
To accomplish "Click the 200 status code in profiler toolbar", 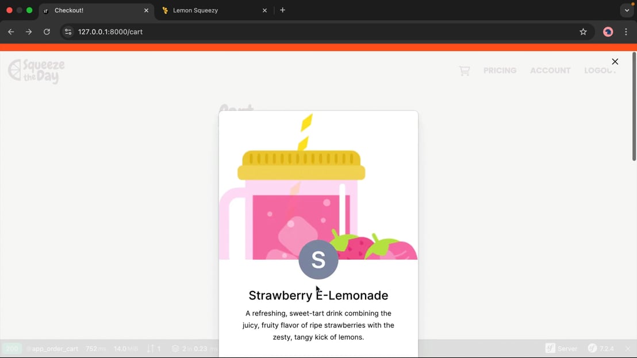I will 11,349.
